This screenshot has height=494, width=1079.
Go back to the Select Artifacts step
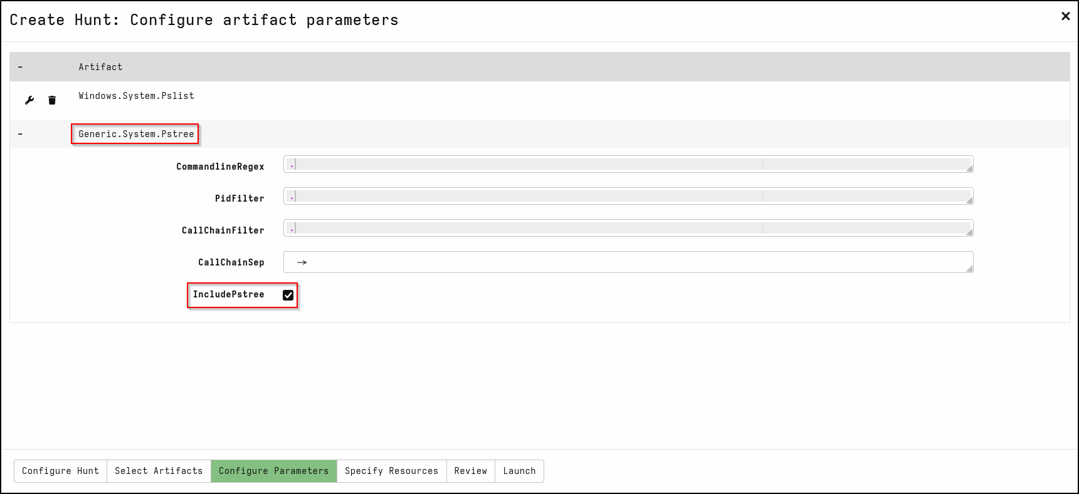[x=159, y=471]
